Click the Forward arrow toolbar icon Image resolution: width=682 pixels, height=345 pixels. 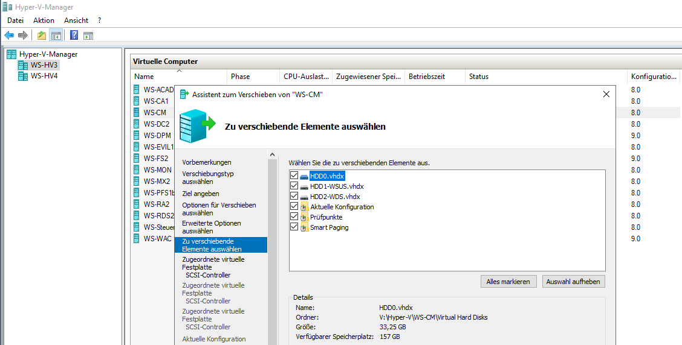tap(22, 36)
